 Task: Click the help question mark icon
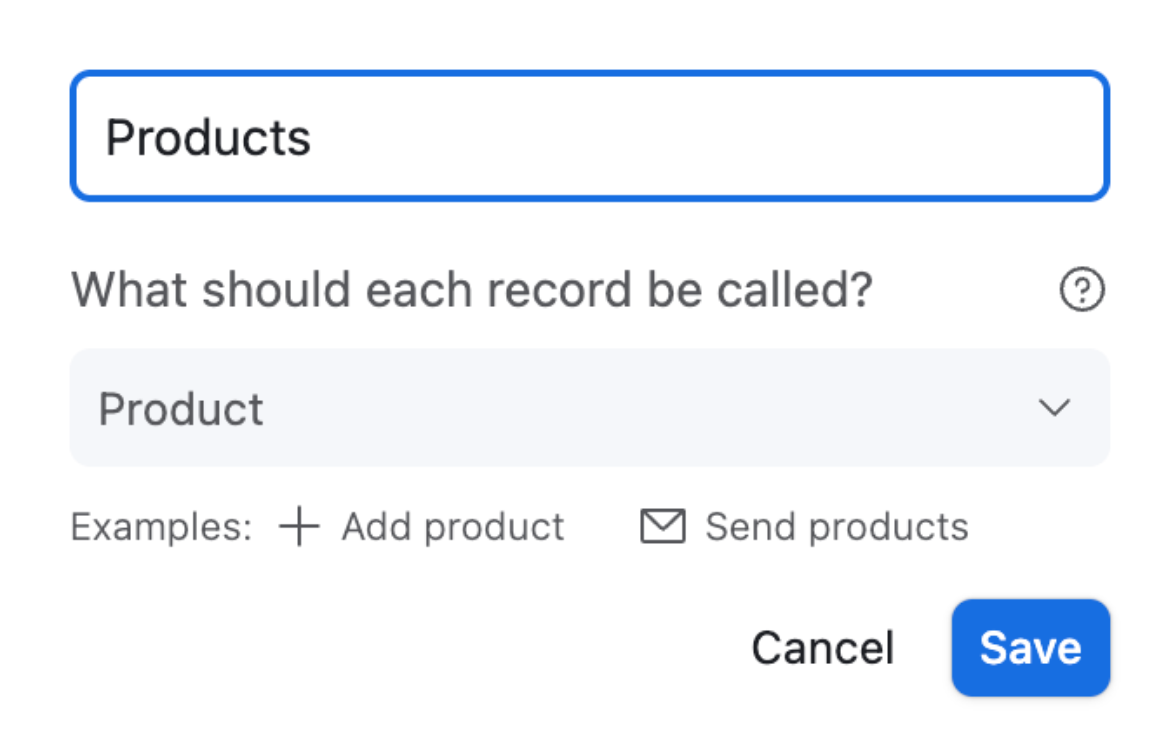pyautogui.click(x=1082, y=289)
